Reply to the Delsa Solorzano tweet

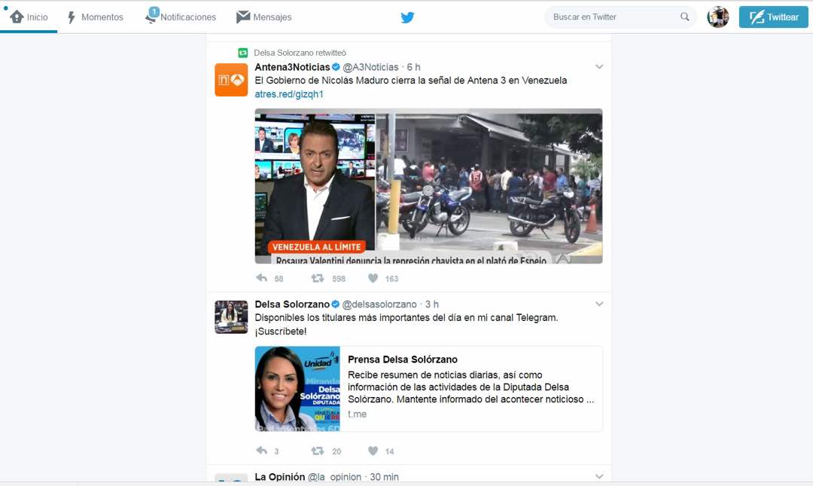[262, 451]
